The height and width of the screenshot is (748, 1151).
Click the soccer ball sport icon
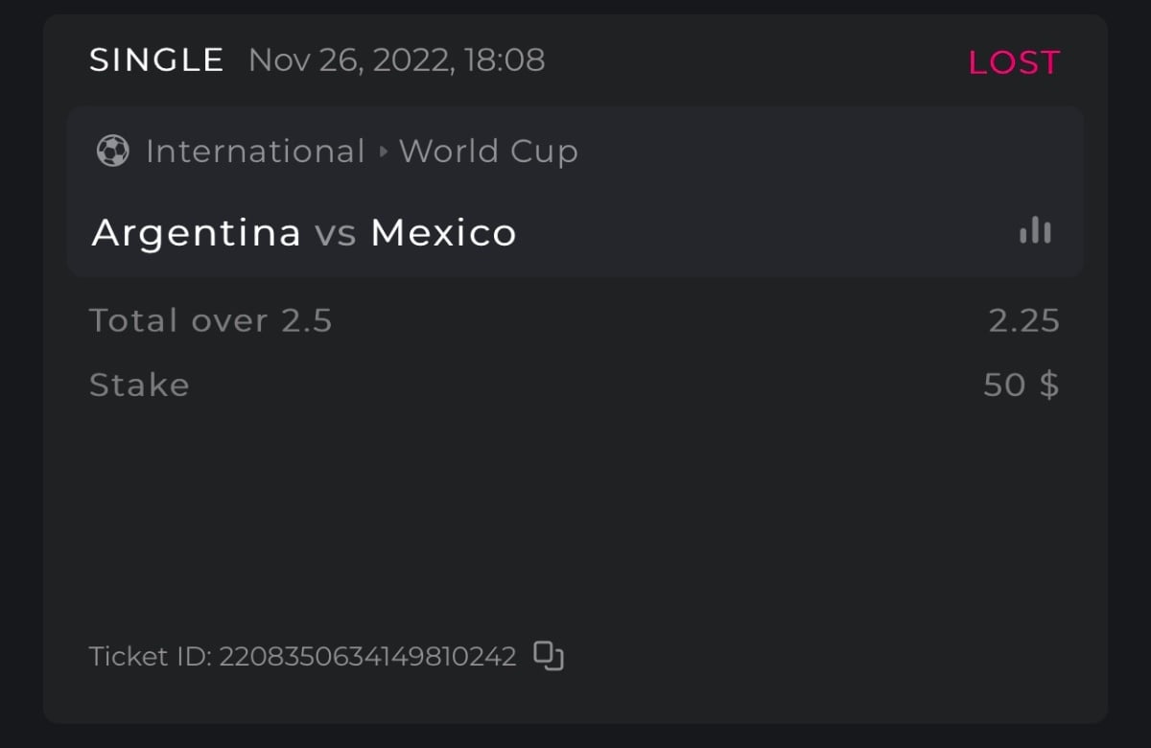tap(113, 152)
